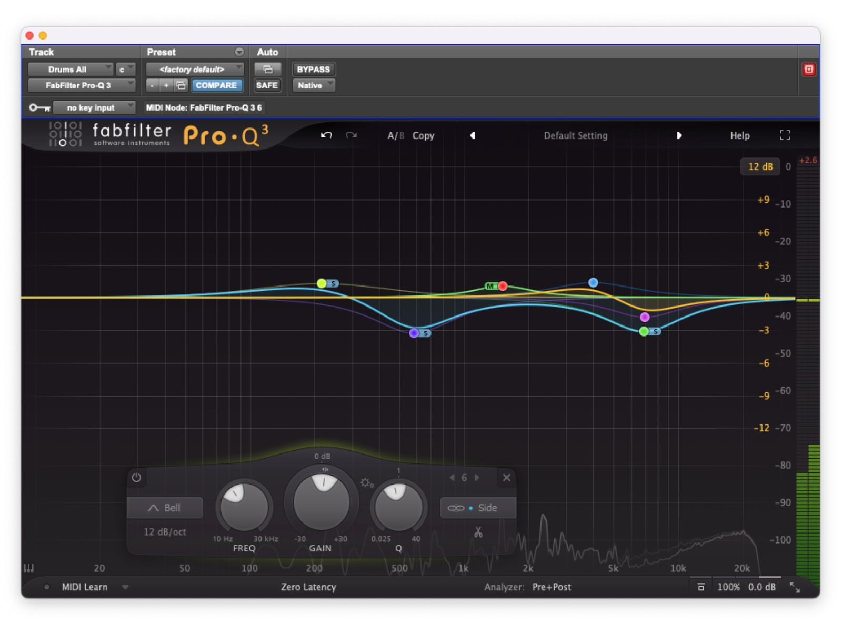Open the Zero Latency processing mode menu

(x=308, y=587)
